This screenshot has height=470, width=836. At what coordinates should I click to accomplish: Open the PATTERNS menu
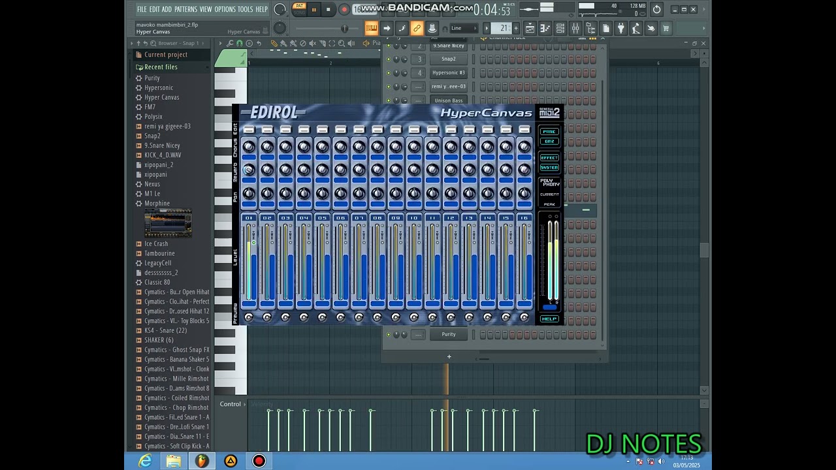[185, 9]
